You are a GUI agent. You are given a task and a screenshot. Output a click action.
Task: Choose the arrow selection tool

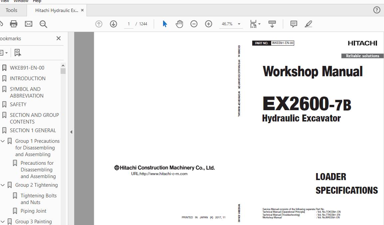(x=165, y=24)
